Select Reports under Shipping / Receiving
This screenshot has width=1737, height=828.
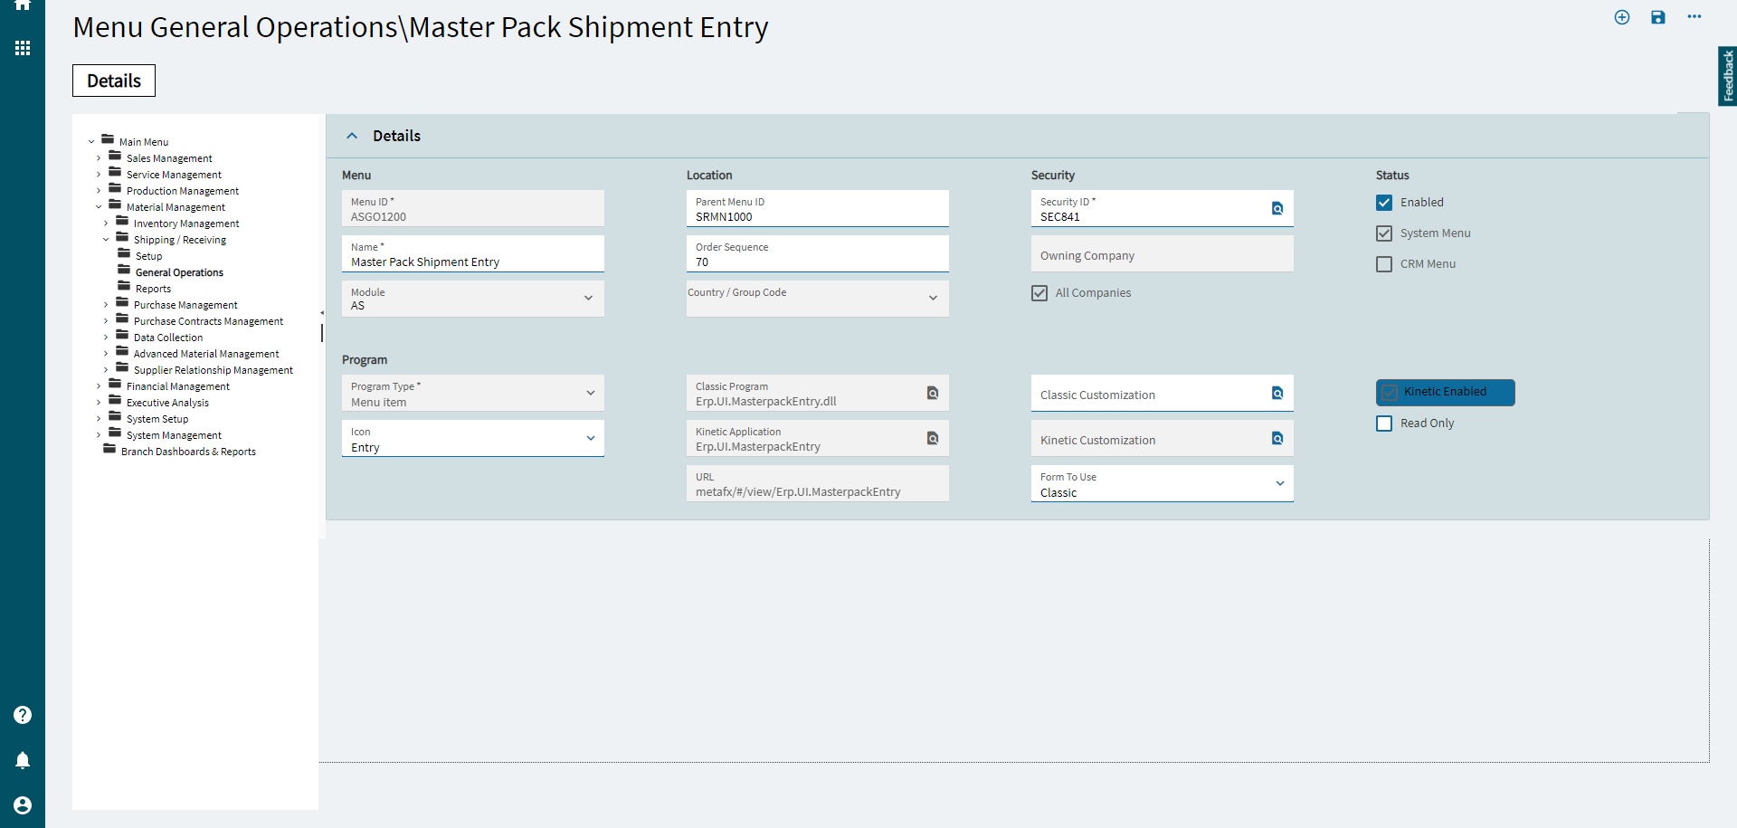click(153, 289)
